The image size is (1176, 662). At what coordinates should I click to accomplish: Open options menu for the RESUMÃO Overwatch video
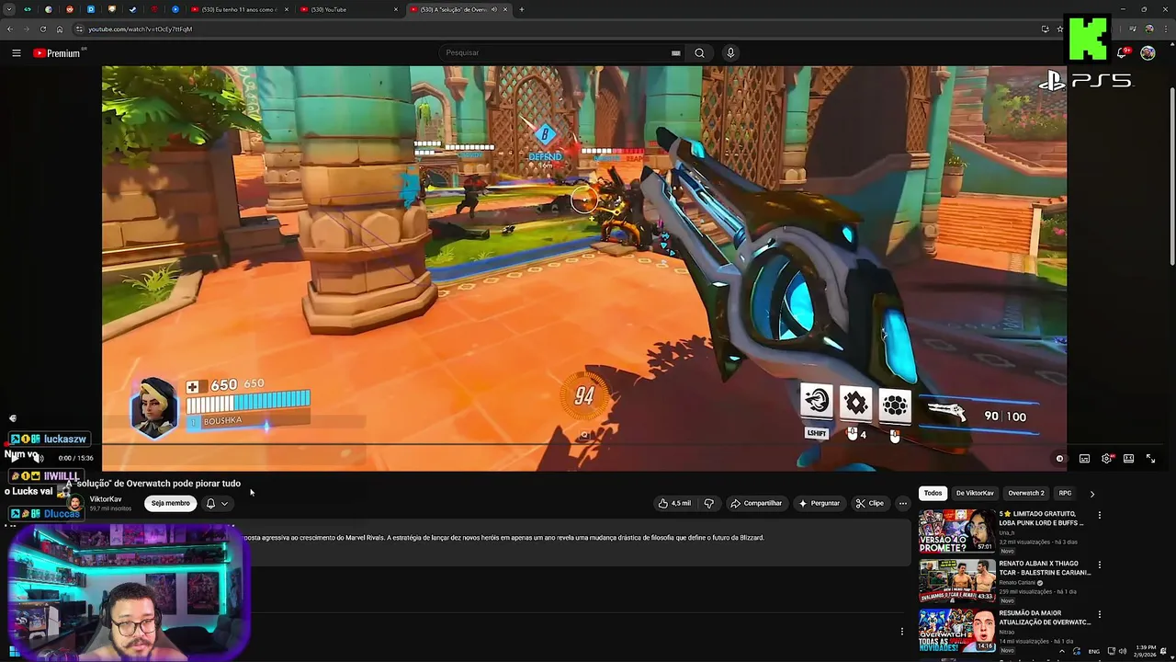tap(1099, 614)
